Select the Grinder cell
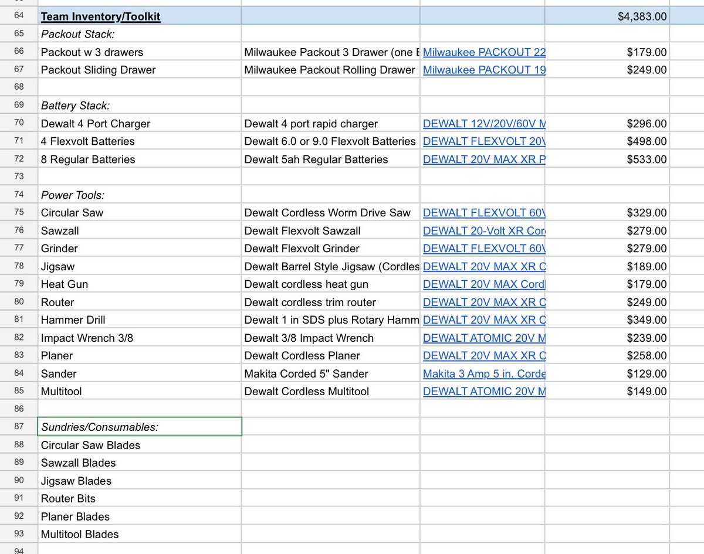The height and width of the screenshot is (554, 704). pyautogui.click(x=140, y=249)
